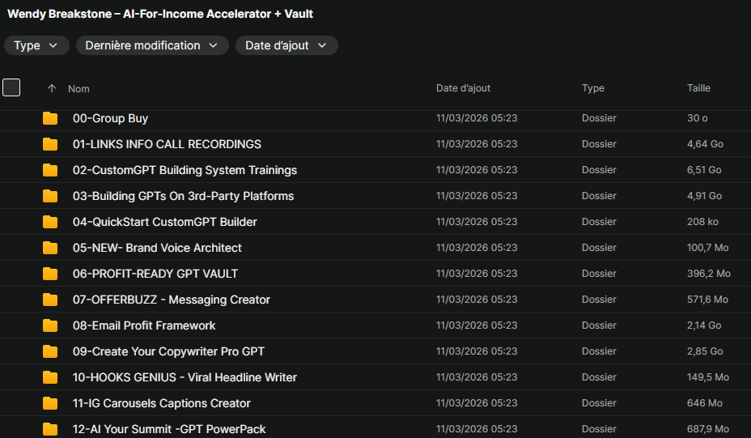Click the folder icon beside 02-CustomGPT Building System Trainings
Image resolution: width=751 pixels, height=438 pixels.
point(50,170)
